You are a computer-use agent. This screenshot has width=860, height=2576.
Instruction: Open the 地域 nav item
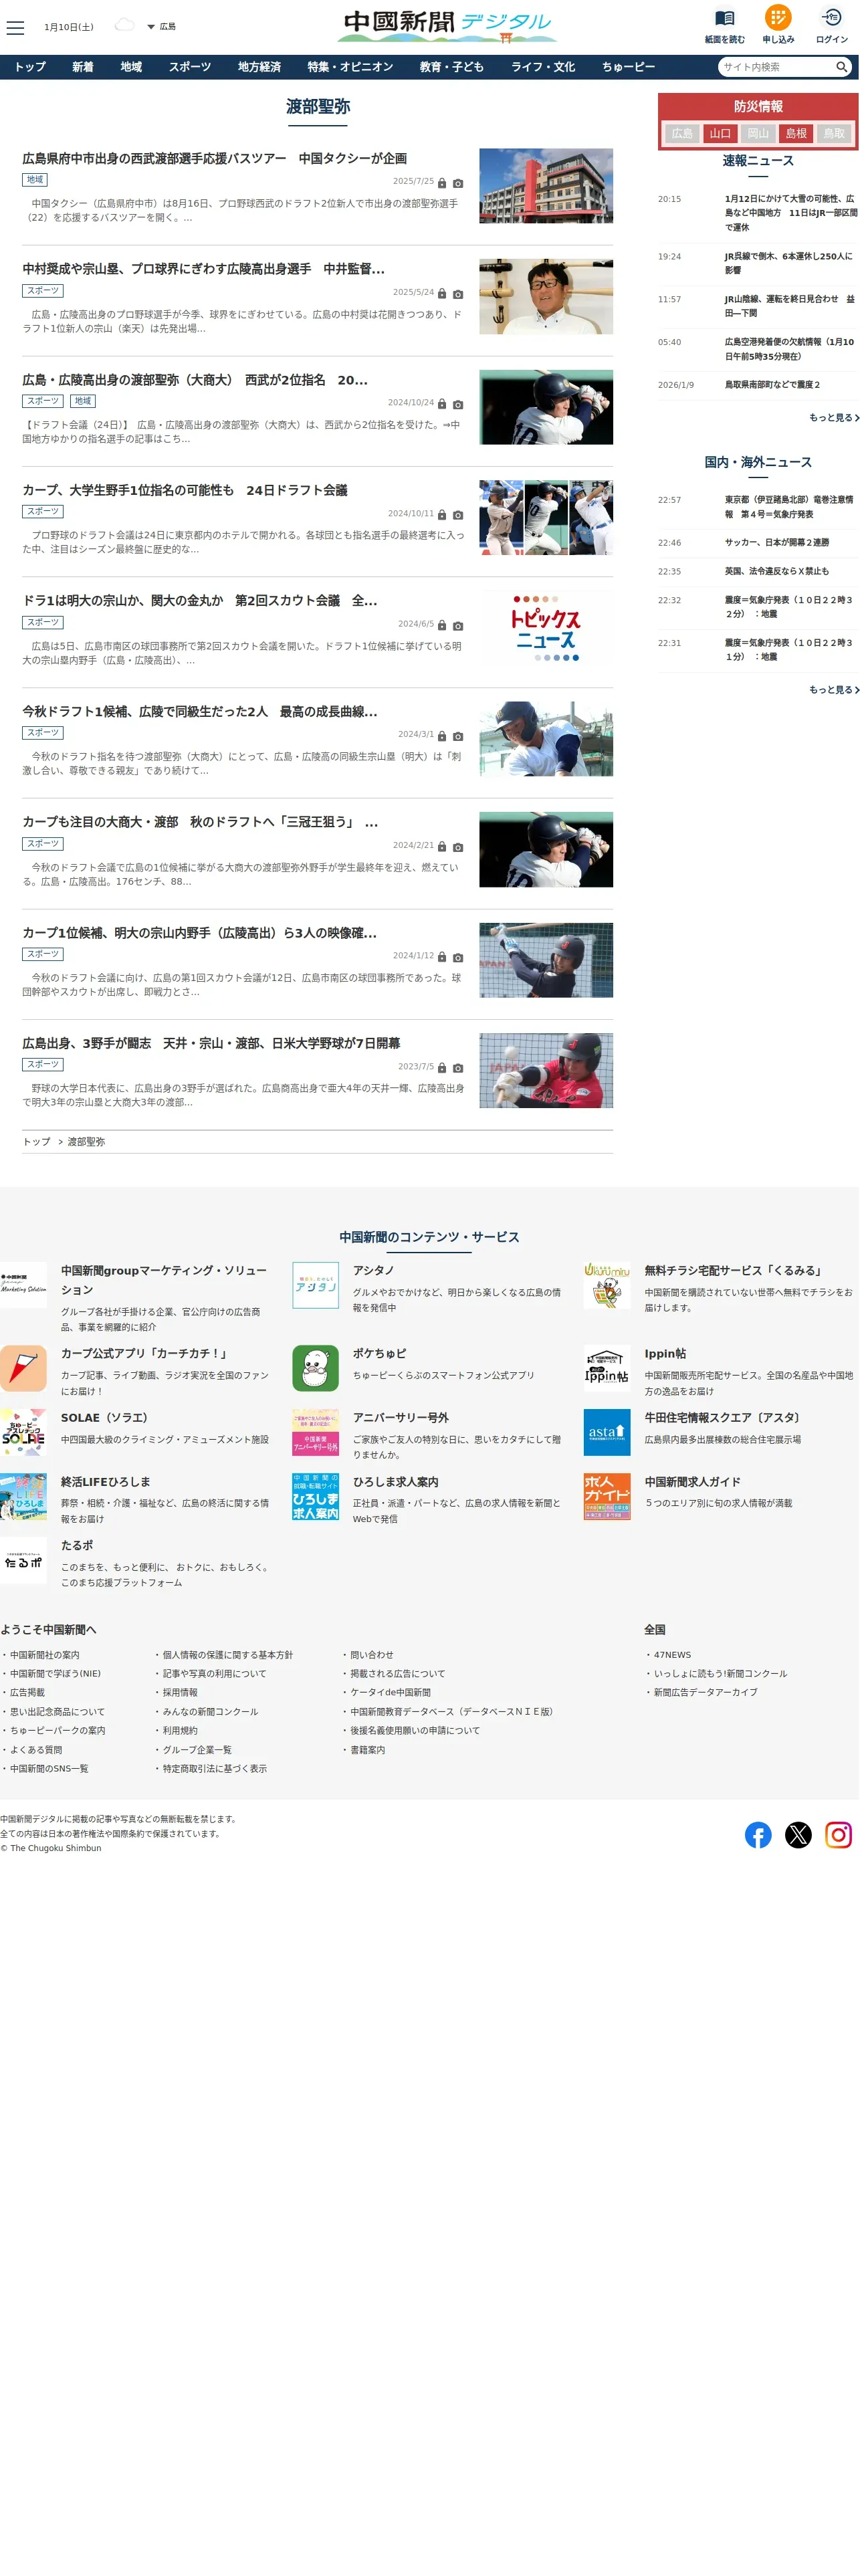(x=131, y=67)
